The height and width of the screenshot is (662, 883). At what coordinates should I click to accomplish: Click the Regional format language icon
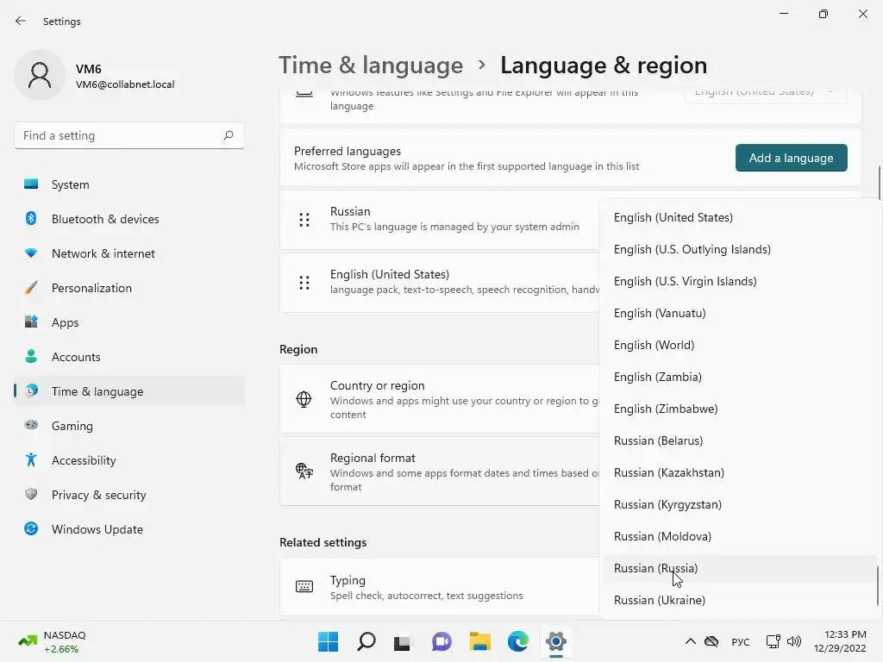pyautogui.click(x=304, y=471)
